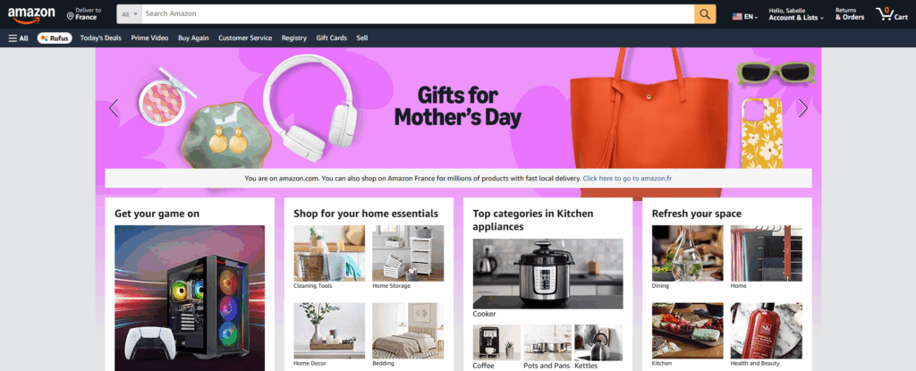Click the Amazon logo
916x371 pixels.
31,14
